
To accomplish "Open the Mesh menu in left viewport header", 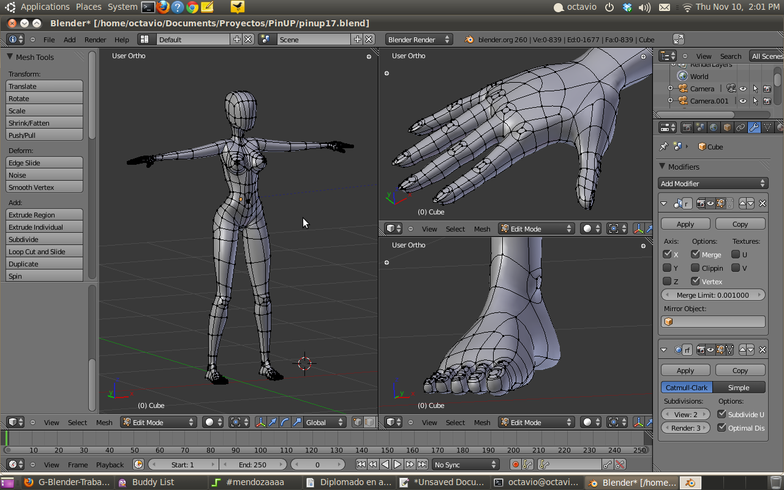I will point(104,423).
